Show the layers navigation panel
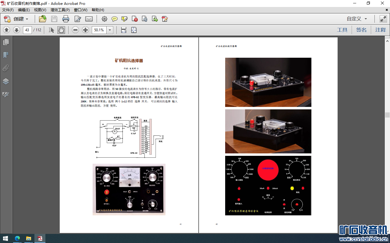This screenshot has height=243, width=390. (6, 81)
